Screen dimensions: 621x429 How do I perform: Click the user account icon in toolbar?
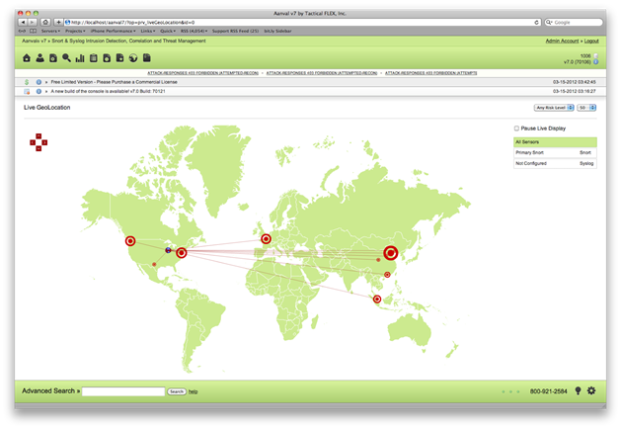tap(40, 58)
